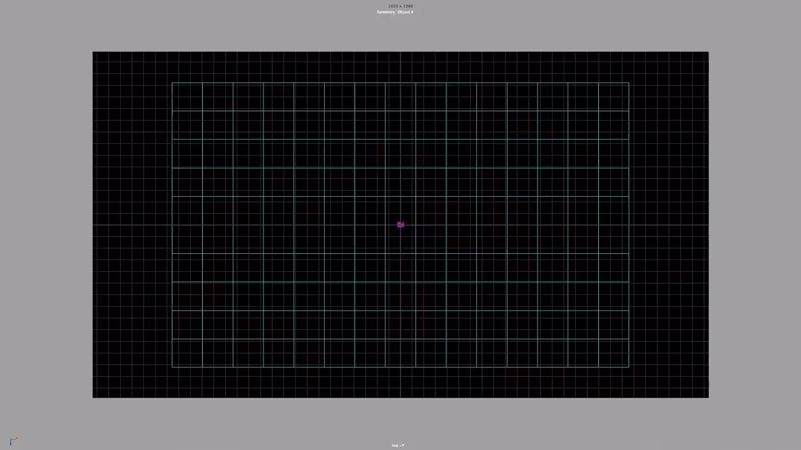Click the "1920 x 1080" resolution label

coord(400,6)
